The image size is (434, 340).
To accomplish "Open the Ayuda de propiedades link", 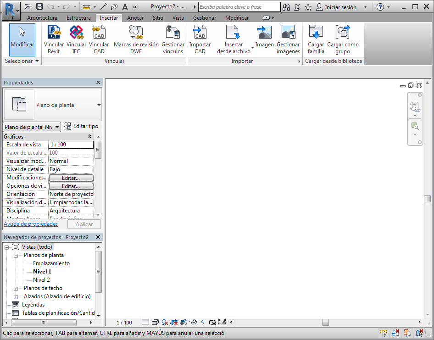I will click(x=31, y=224).
